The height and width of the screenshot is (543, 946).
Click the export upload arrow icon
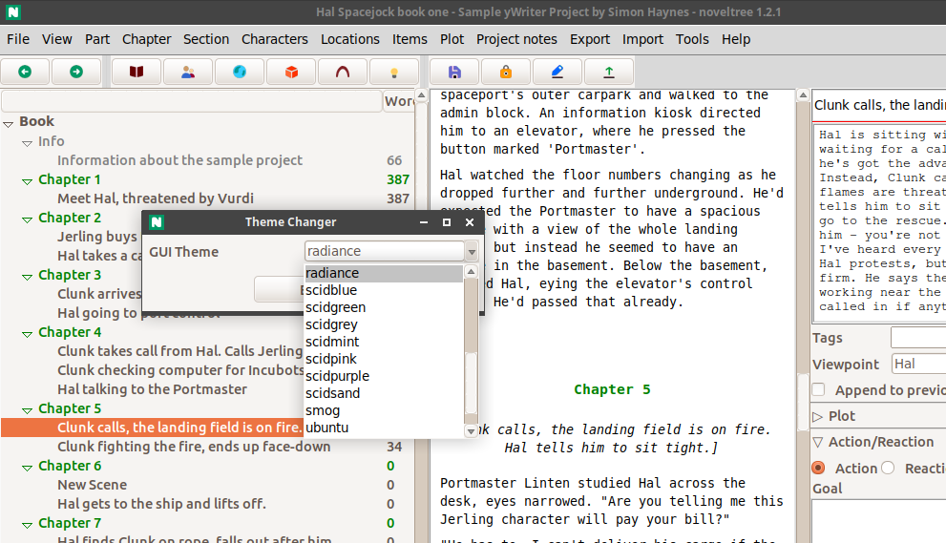(609, 72)
